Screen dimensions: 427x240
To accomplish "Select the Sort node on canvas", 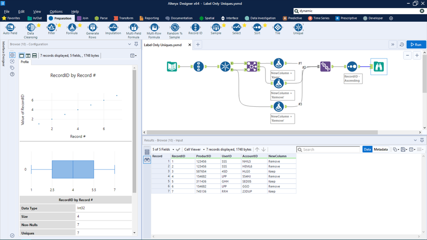I will tap(352, 66).
